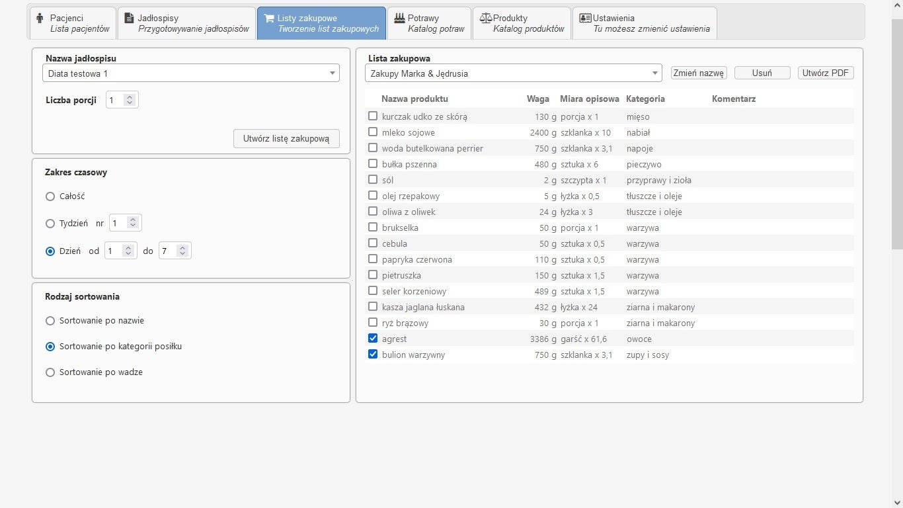Tick the woda butelkowana perrier checkbox
The width and height of the screenshot is (903, 508).
[373, 148]
